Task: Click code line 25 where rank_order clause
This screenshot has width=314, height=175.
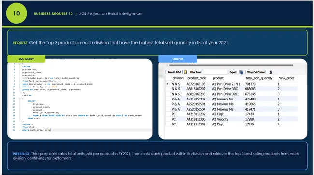Action: (36, 130)
